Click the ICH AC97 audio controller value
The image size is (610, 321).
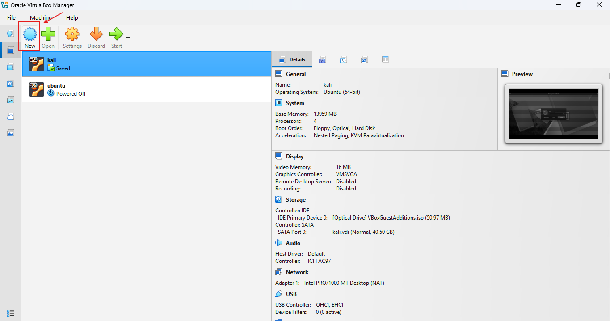tap(319, 261)
